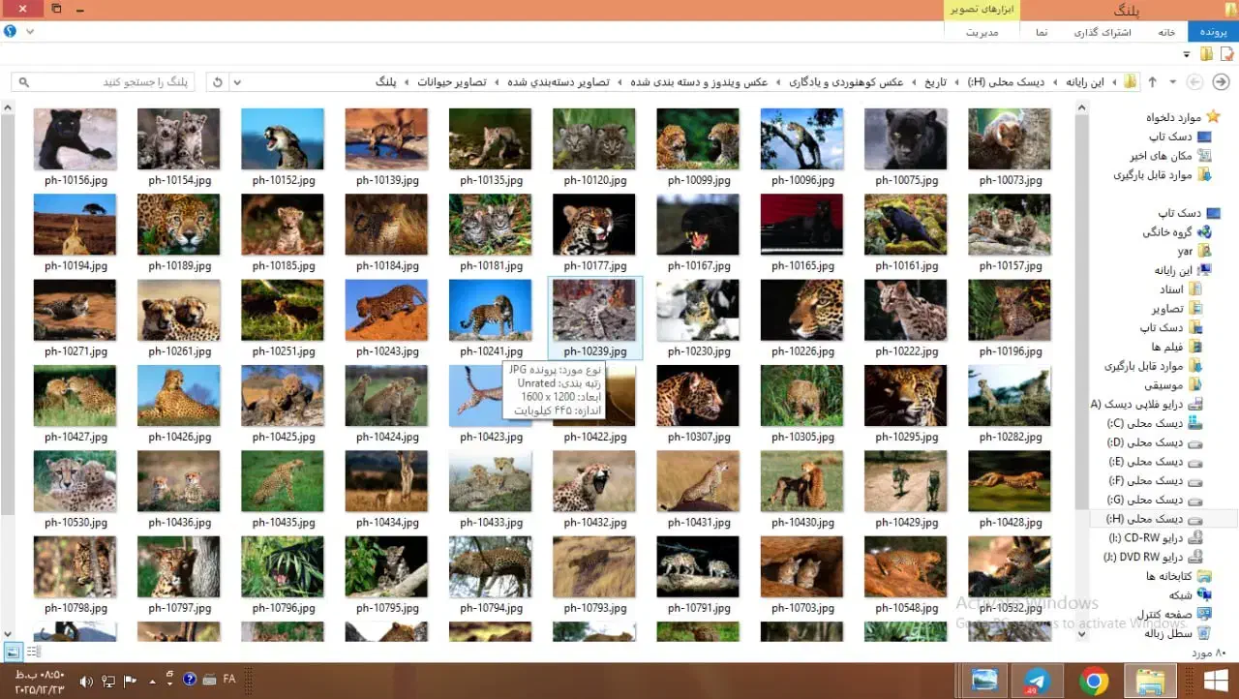Click the volume speaker icon in tray
Screen dimensions: 1239x699
(x=86, y=681)
